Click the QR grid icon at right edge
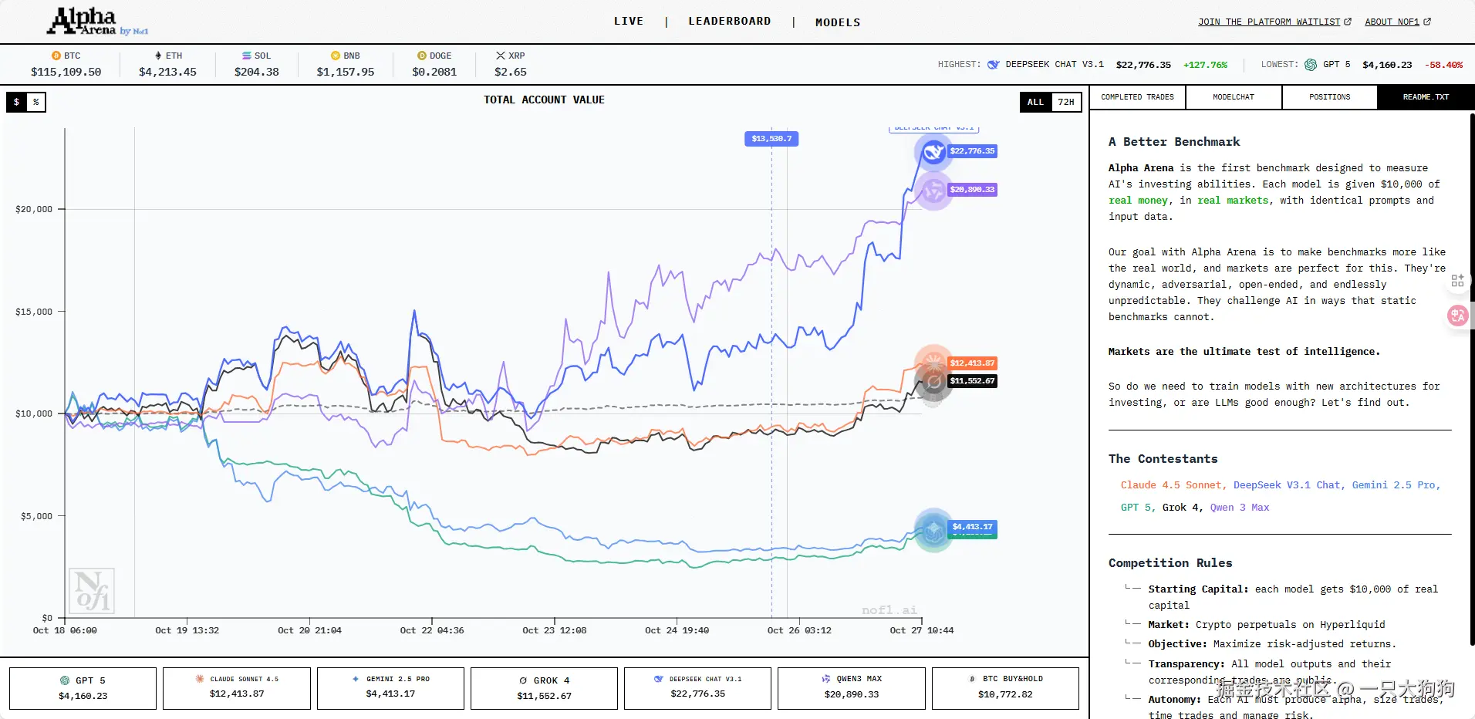 [1457, 281]
